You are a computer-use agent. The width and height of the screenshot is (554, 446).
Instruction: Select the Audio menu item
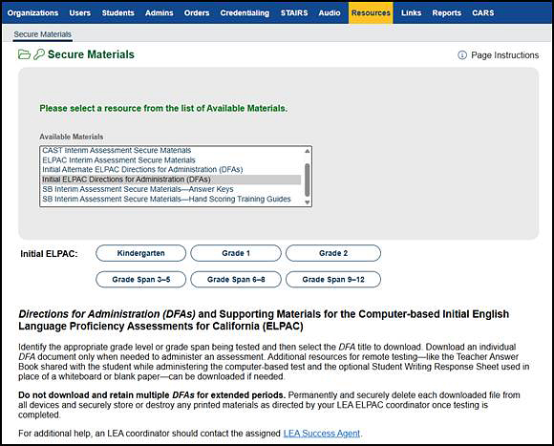(x=330, y=13)
